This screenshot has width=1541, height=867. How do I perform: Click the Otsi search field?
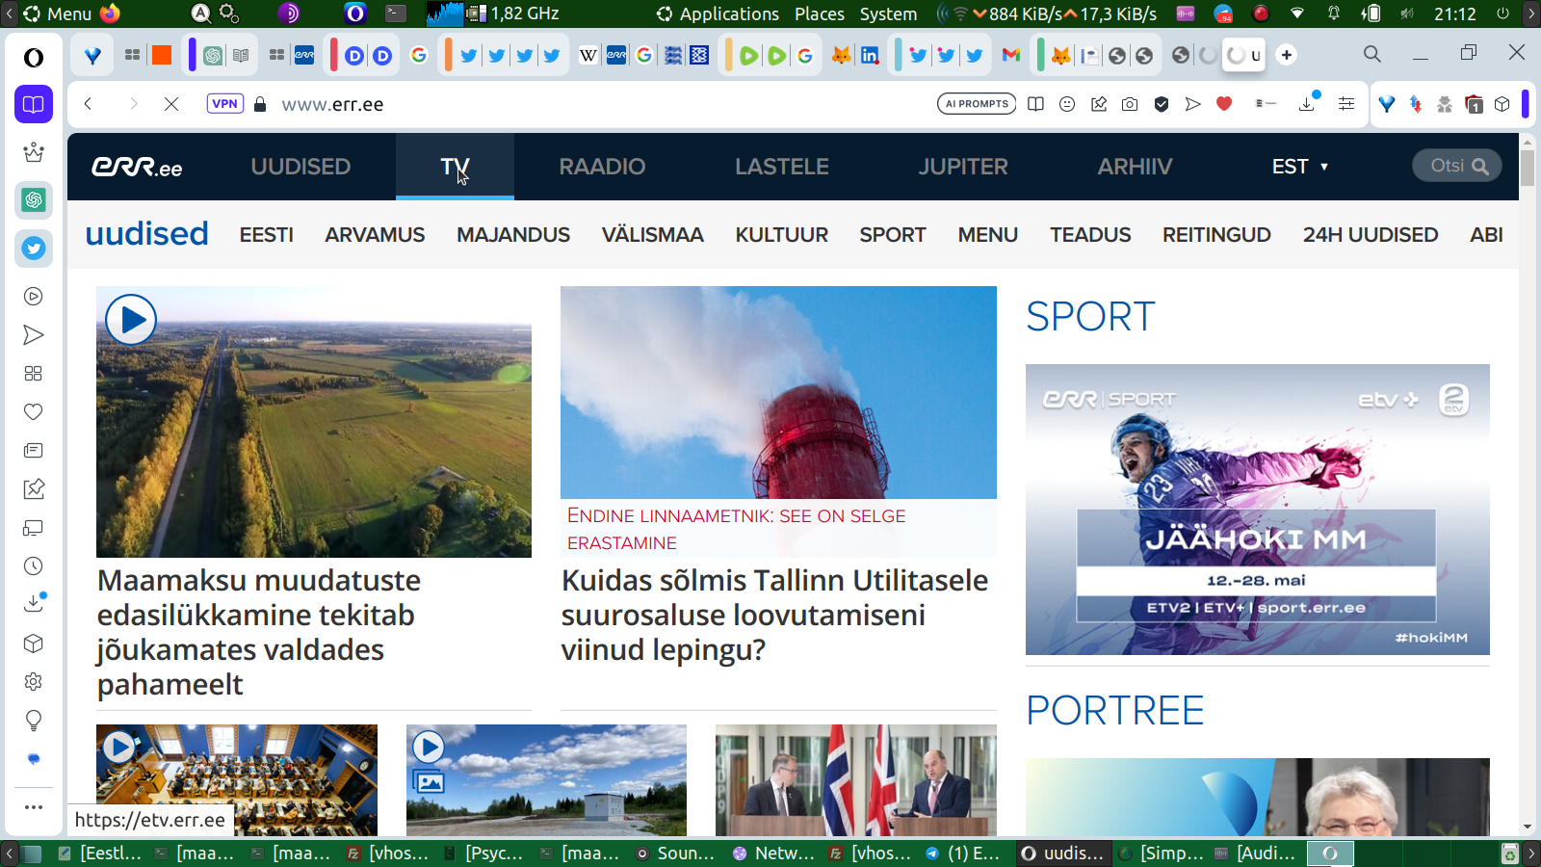point(1456,166)
